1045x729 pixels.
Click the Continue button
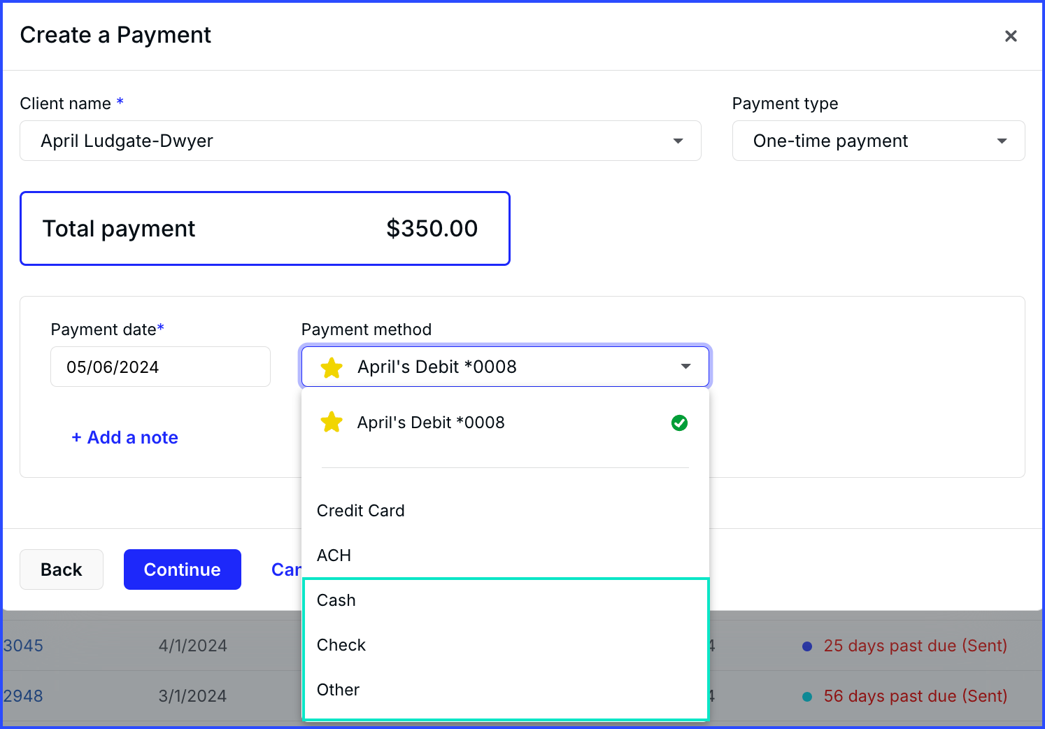[183, 569]
